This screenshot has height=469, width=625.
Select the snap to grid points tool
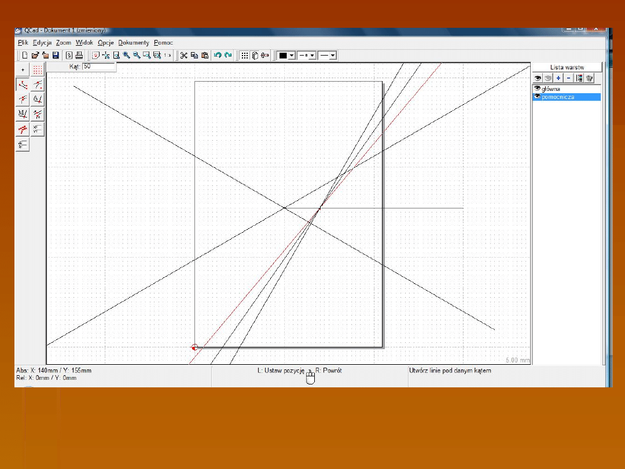tap(38, 70)
